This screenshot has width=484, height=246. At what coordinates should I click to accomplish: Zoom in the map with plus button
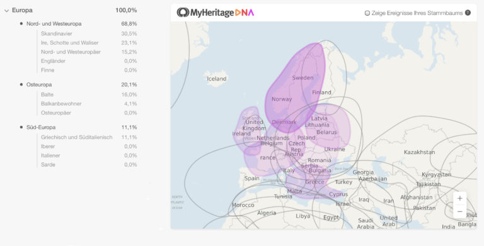(459, 198)
